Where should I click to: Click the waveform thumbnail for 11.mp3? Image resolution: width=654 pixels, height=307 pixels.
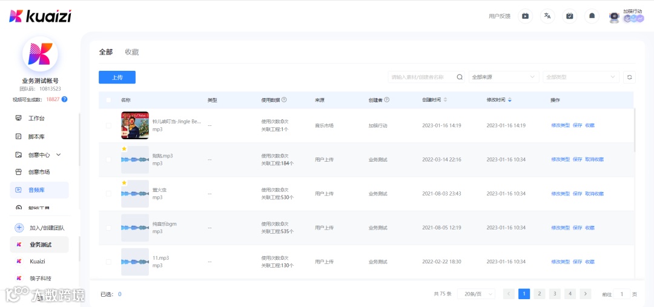click(135, 262)
